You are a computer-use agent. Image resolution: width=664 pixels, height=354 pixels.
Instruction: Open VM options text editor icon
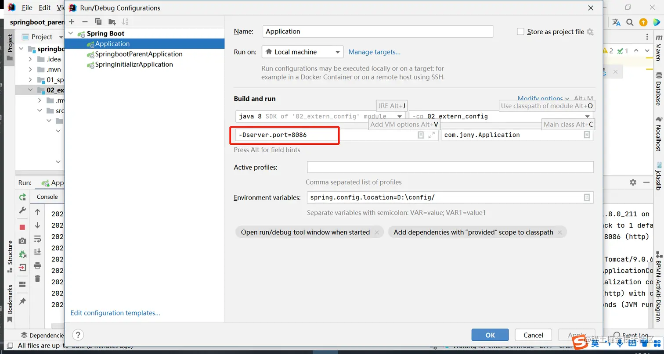[421, 135]
